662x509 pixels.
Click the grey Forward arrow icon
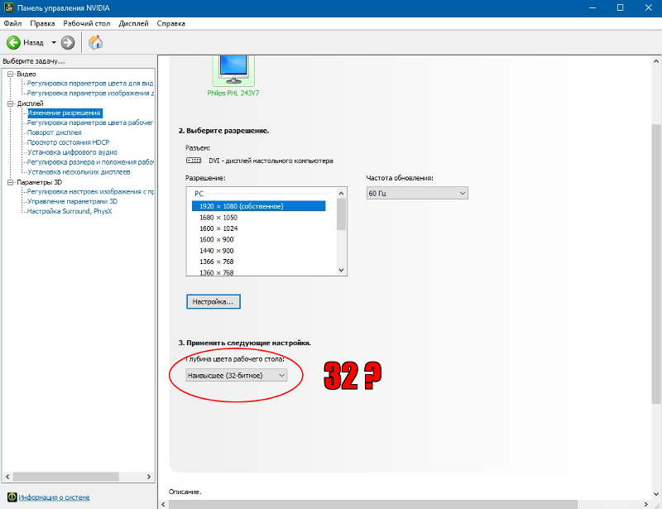(68, 42)
